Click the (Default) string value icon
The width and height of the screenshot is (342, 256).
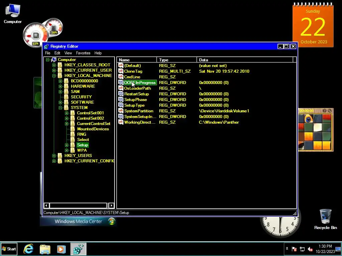tap(121, 65)
